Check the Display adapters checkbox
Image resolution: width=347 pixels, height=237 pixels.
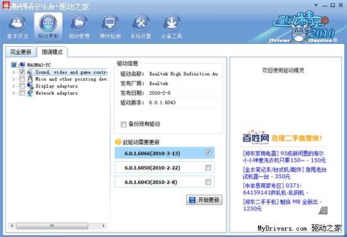pyautogui.click(x=22, y=86)
